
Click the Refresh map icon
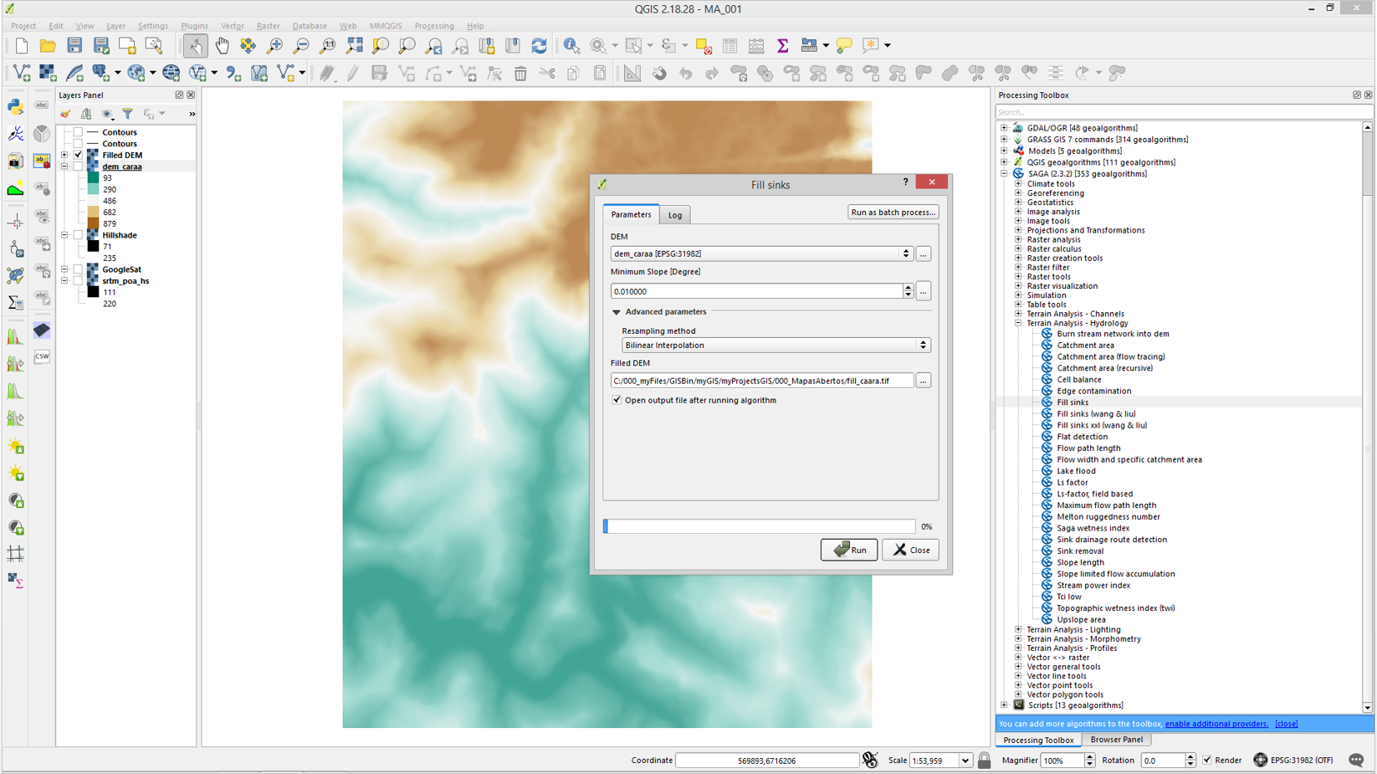[539, 45]
